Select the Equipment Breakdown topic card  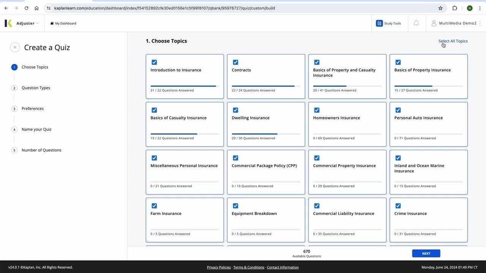tap(266, 220)
